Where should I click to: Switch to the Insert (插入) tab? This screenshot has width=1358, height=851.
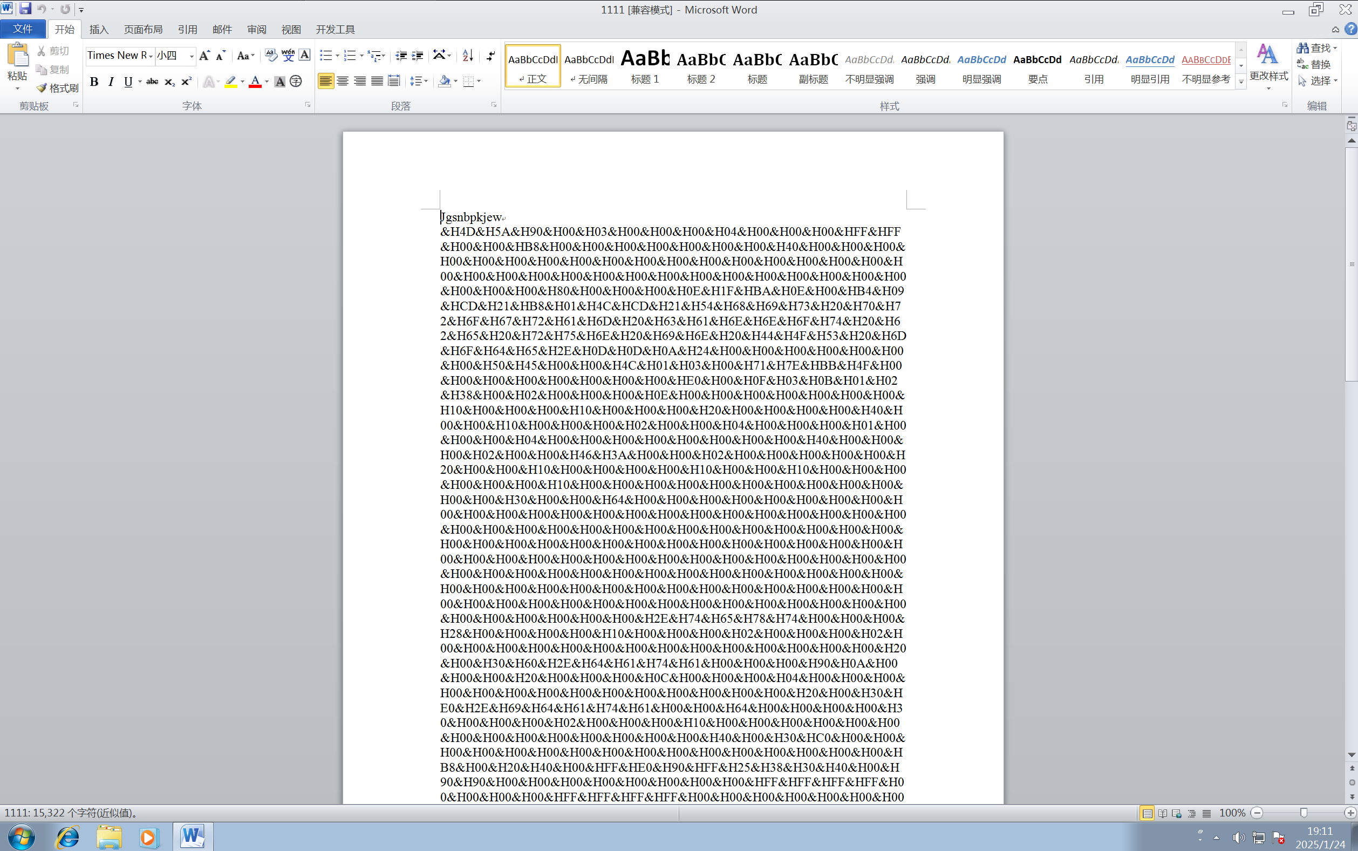click(98, 29)
